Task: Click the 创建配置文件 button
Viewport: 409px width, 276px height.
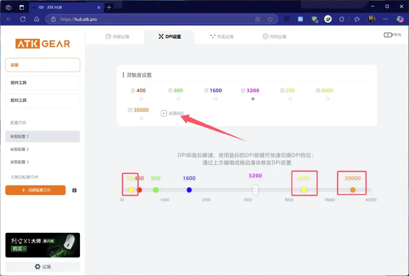Action: click(36, 190)
